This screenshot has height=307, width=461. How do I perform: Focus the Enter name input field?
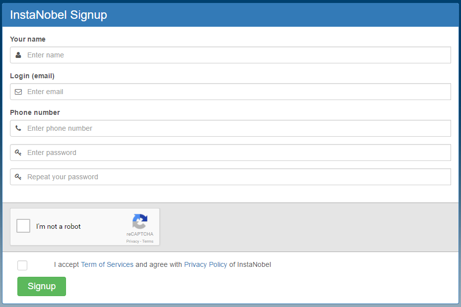pos(230,55)
